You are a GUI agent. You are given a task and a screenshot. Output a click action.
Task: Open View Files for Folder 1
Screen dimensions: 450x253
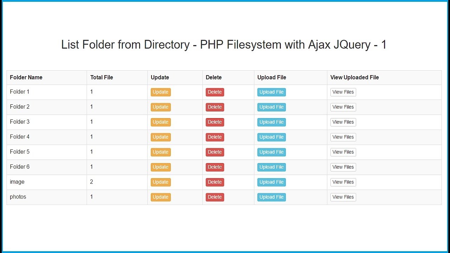[x=343, y=92]
